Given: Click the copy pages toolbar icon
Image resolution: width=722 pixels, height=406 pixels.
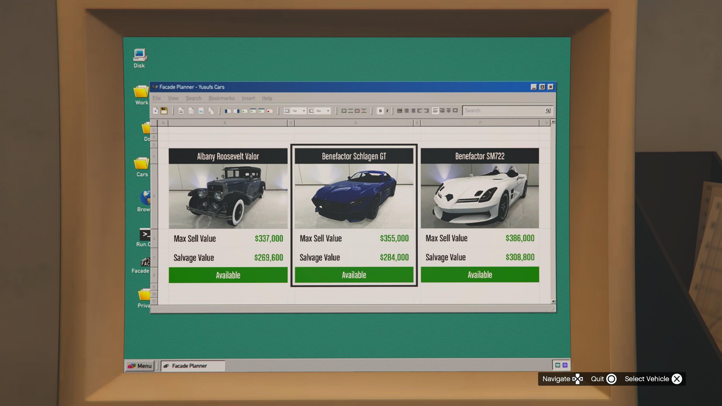Looking at the screenshot, I should click(211, 111).
